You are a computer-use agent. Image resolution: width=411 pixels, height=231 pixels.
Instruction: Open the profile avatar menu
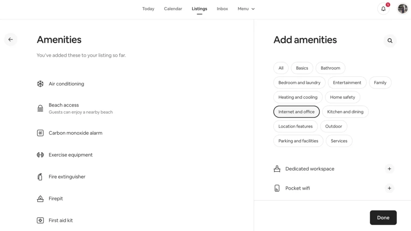[403, 9]
